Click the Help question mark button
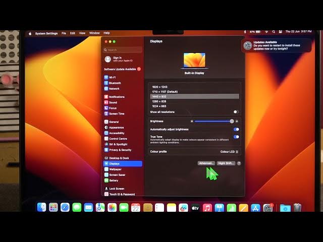The image size is (323, 242). 239,163
